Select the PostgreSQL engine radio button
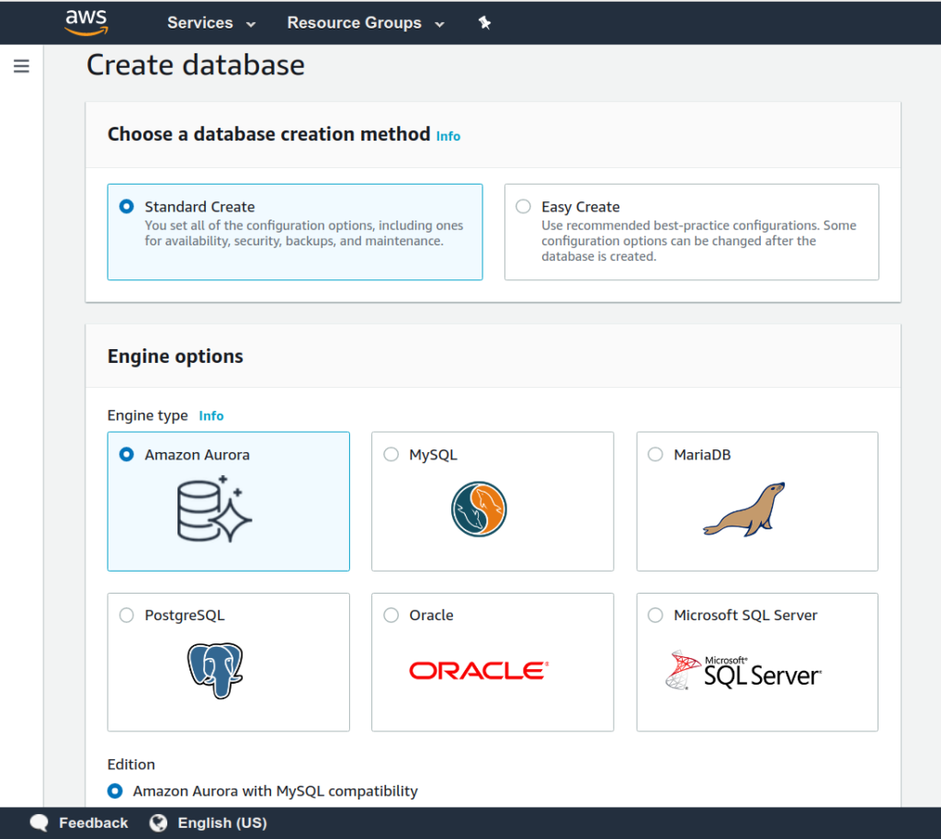This screenshot has width=941, height=839. [x=127, y=615]
